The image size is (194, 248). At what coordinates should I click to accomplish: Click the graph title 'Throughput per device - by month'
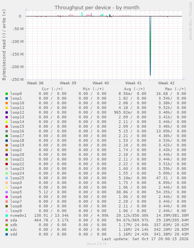(x=97, y=7)
